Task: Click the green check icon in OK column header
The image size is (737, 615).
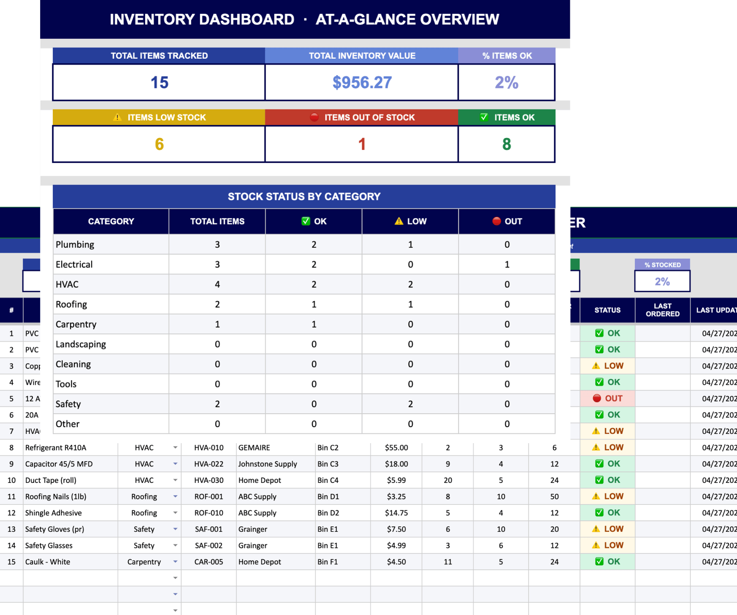Action: coord(306,221)
